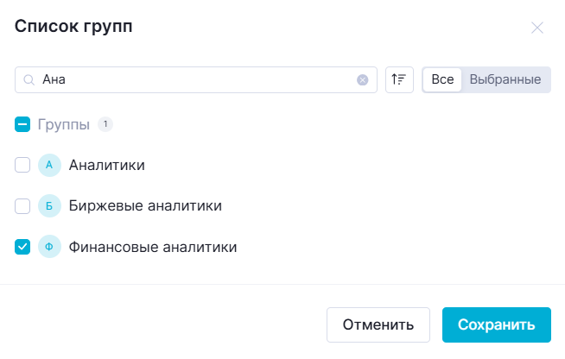Image resolution: width=565 pixels, height=359 pixels.
Task: Switch to the Выбранные tab
Action: click(x=505, y=80)
